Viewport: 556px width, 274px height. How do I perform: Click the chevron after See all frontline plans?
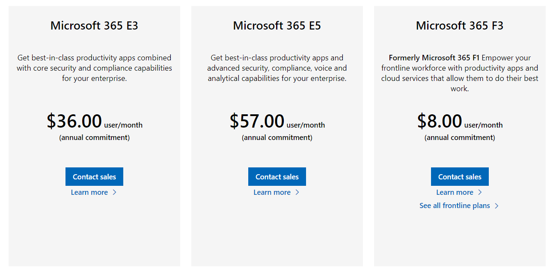497,206
